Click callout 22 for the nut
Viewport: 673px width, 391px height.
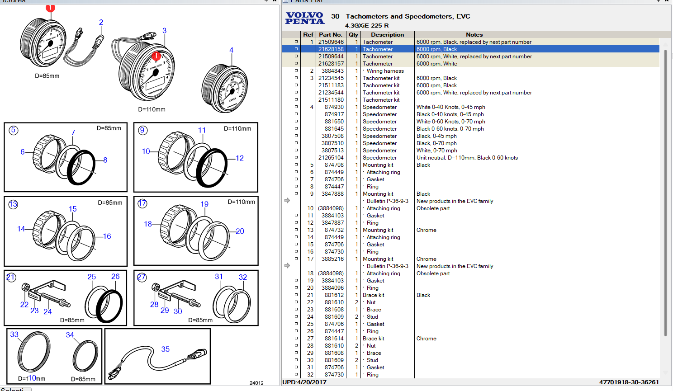click(x=24, y=305)
